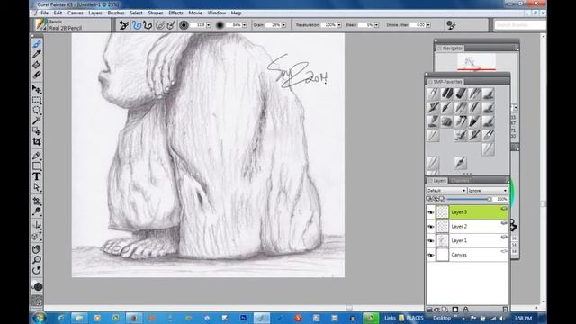576x324 pixels.
Task: Open the Default composite method dropdown
Action: (x=446, y=191)
